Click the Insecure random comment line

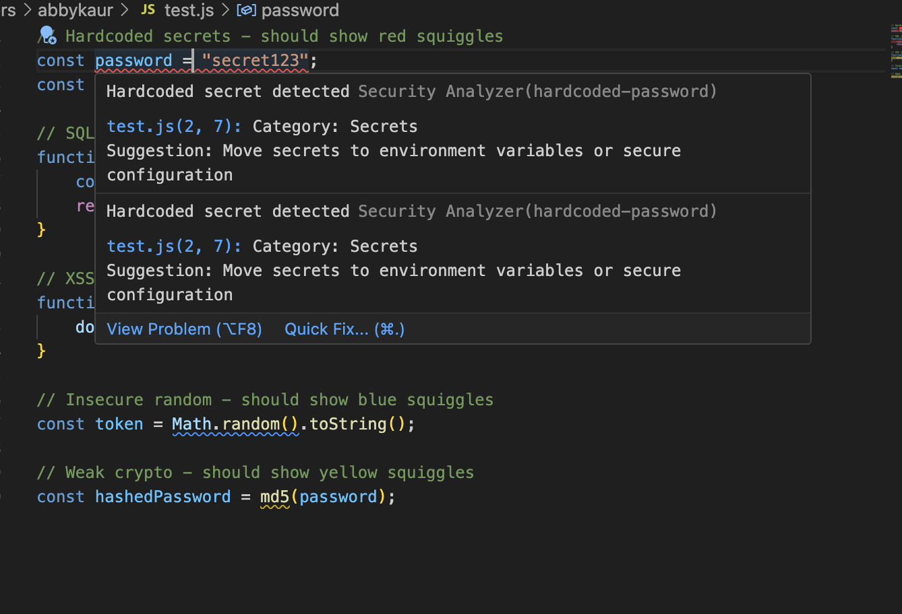265,400
